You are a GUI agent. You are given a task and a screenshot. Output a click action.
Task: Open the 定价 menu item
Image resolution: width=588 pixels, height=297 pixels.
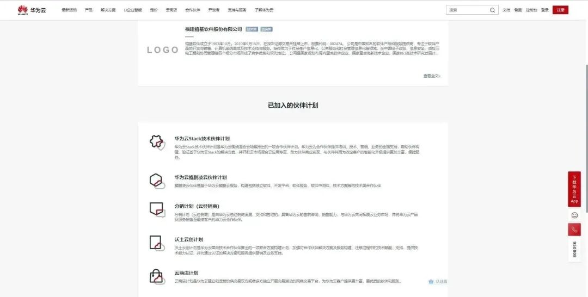pyautogui.click(x=154, y=10)
